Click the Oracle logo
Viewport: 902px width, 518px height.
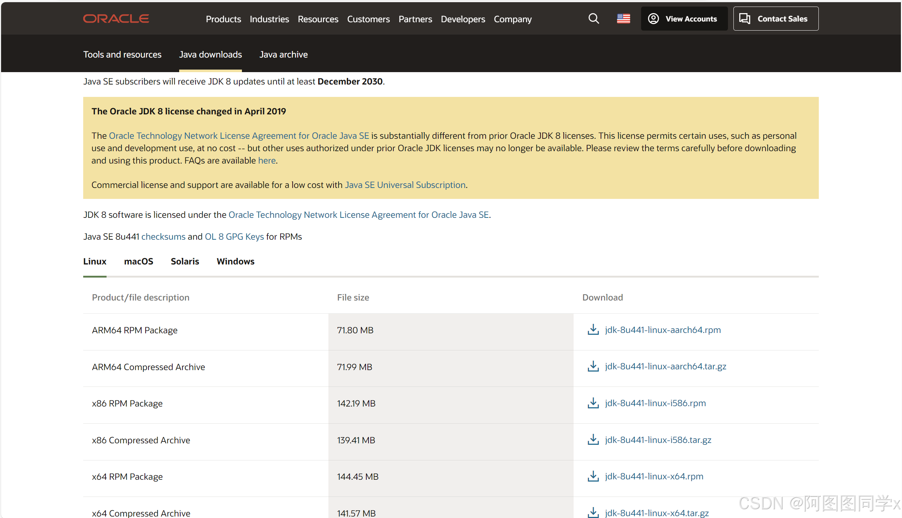[116, 19]
